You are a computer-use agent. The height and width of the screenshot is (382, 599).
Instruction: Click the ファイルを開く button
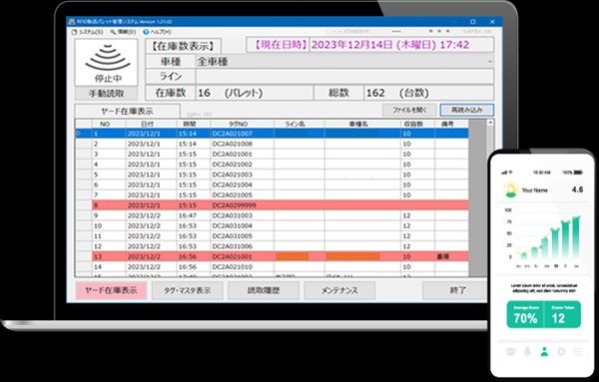pyautogui.click(x=409, y=110)
